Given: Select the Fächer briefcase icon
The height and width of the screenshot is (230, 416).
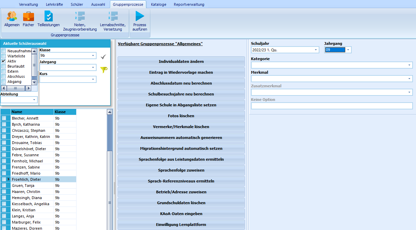Looking at the screenshot, I should pyautogui.click(x=29, y=19).
